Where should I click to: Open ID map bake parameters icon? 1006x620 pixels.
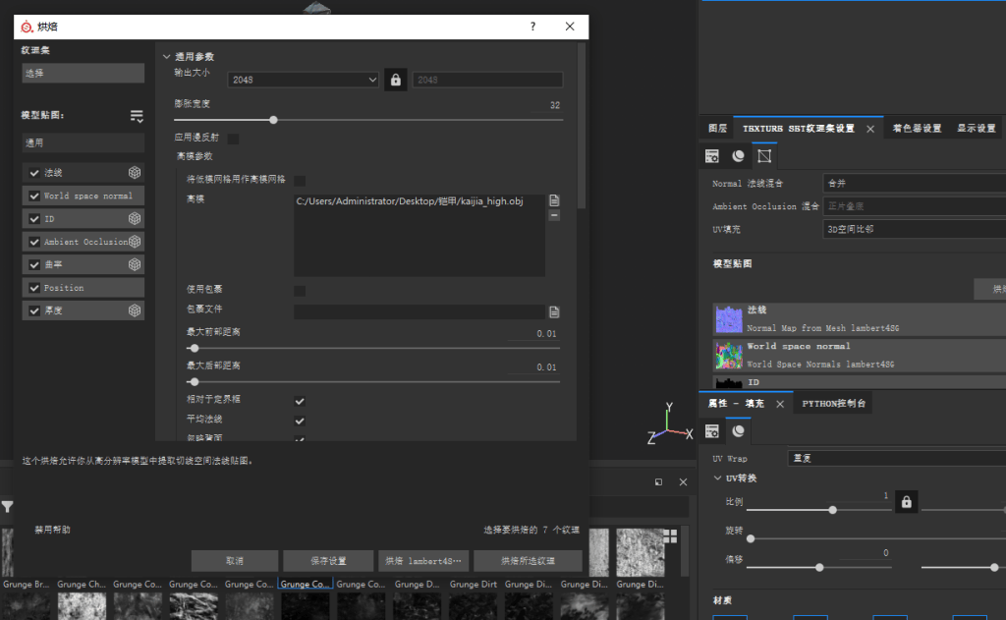point(134,218)
